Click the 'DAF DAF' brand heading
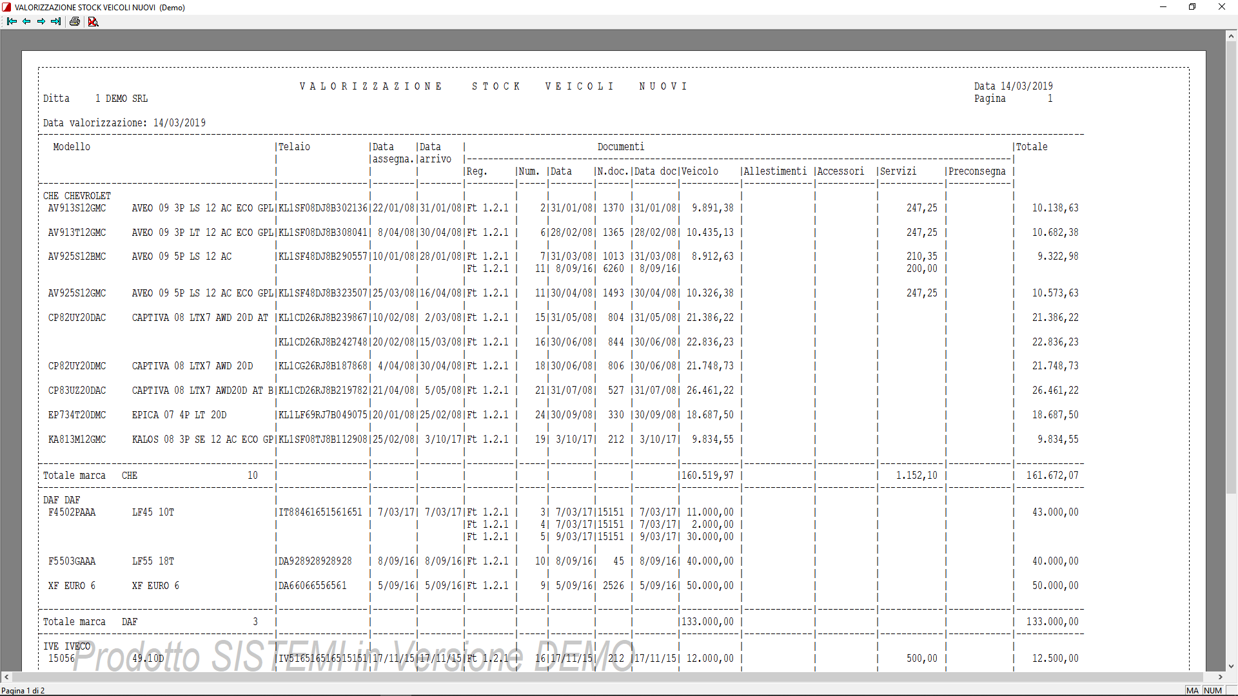This screenshot has width=1238, height=696. 61,500
